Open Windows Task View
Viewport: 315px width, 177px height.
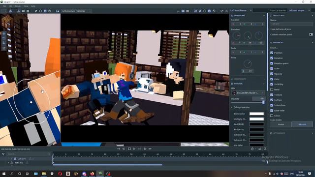(x=28, y=174)
